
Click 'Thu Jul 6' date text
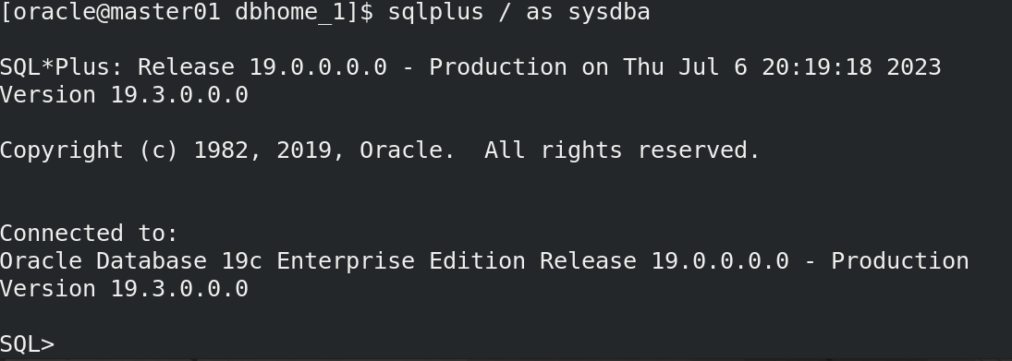pos(685,67)
